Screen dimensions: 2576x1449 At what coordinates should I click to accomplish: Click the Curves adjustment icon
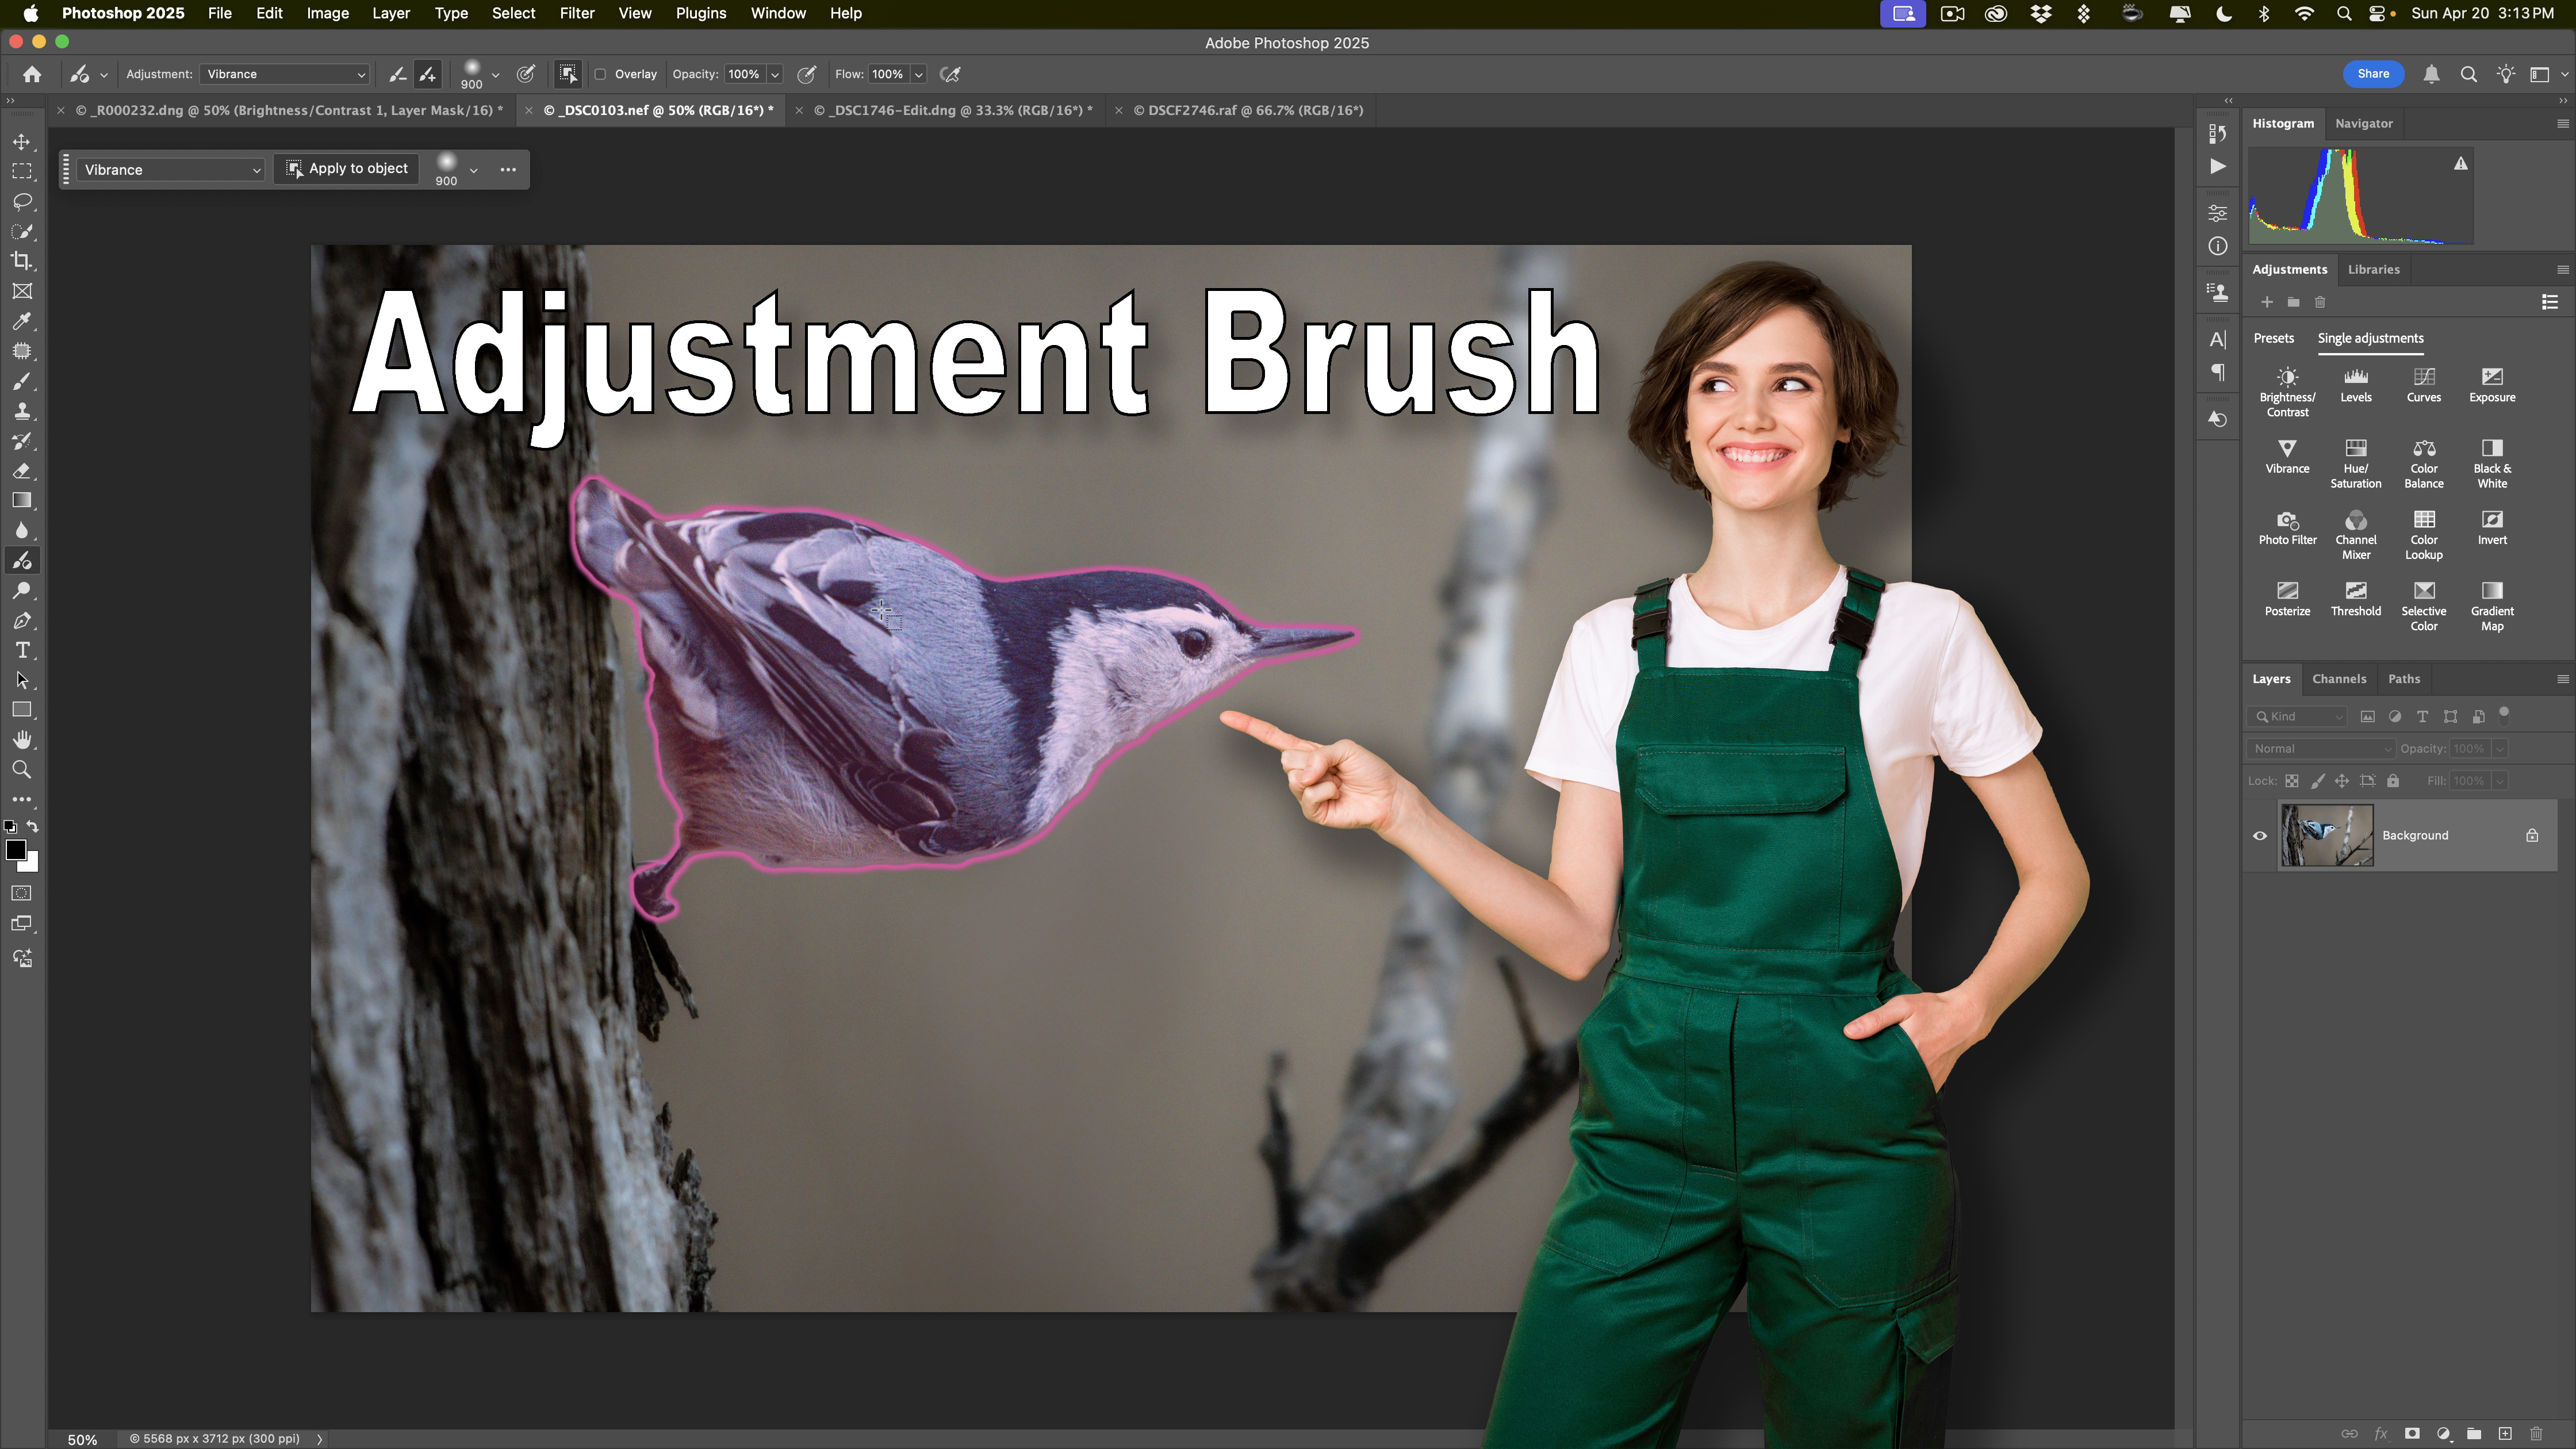click(2423, 378)
